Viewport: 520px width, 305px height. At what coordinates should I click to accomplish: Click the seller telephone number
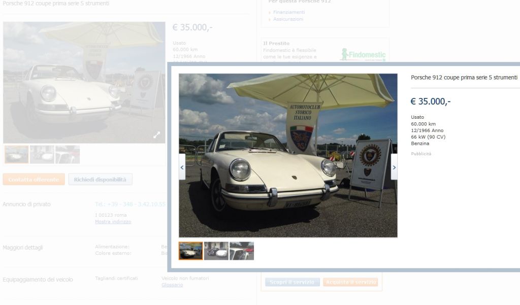point(130,204)
